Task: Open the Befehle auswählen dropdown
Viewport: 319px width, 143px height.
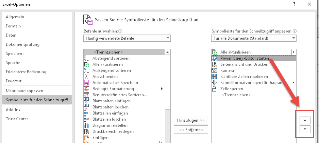Action: [127, 38]
